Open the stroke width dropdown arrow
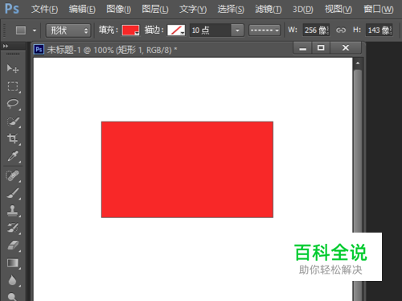 tap(237, 31)
